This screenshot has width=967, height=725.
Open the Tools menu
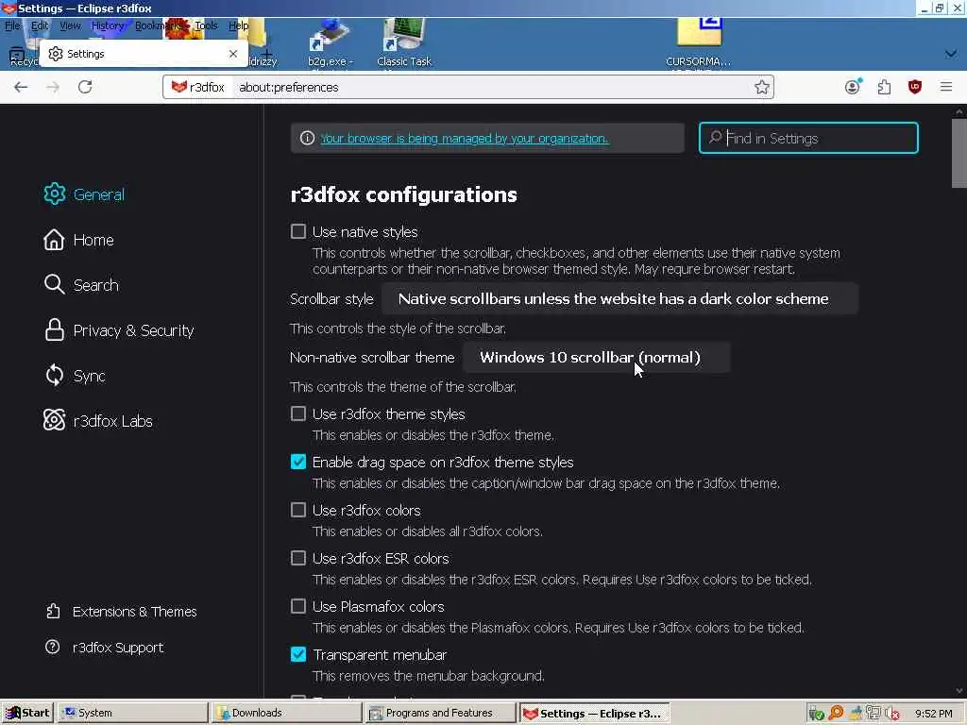[206, 25]
